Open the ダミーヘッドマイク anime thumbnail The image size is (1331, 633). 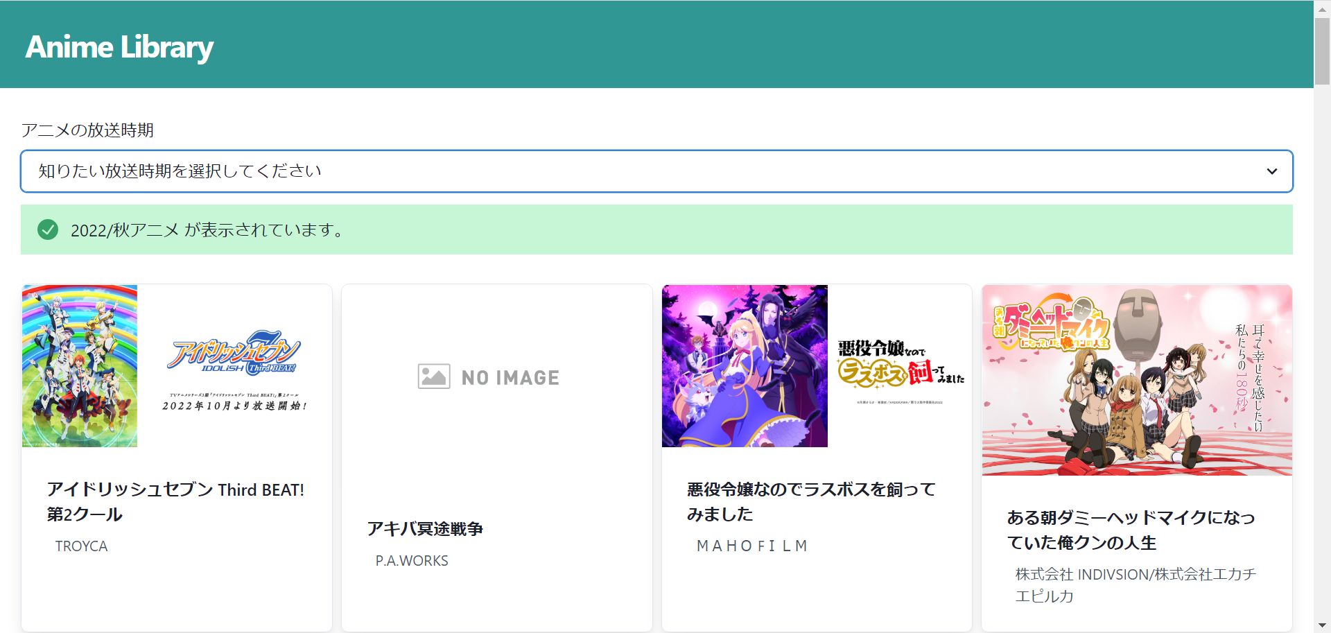(x=1137, y=380)
